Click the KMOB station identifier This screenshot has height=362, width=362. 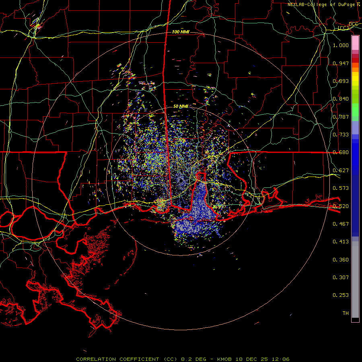click(225, 359)
